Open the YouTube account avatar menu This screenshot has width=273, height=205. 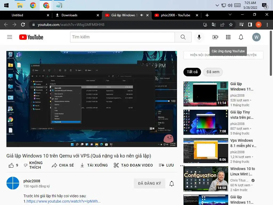(x=256, y=37)
